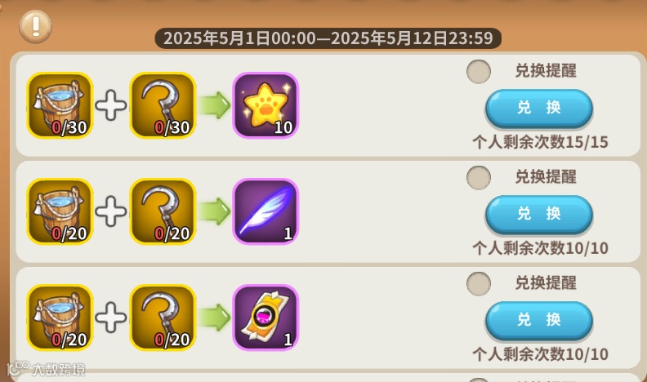Viewport: 647px width, 382px height.
Task: Select water bucket icon requiring 30
Action: (x=60, y=105)
